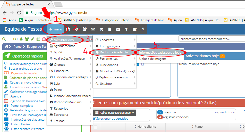Check the select-all checkbox in table header
The image size is (245, 132).
pos(95,127)
